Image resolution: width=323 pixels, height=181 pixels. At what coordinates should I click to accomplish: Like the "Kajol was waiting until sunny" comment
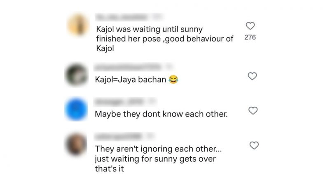point(250,26)
